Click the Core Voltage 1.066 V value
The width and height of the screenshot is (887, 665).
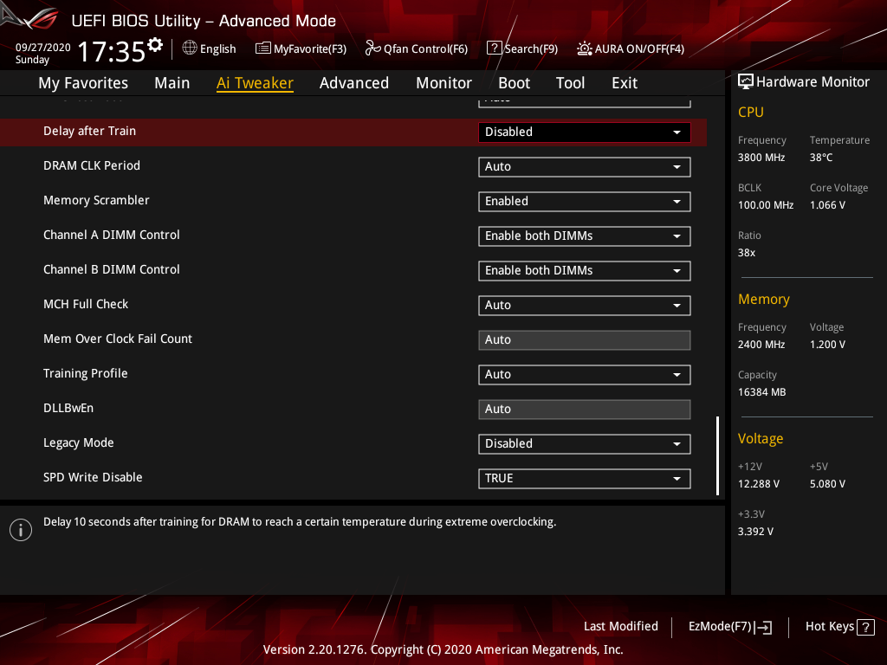tap(827, 205)
